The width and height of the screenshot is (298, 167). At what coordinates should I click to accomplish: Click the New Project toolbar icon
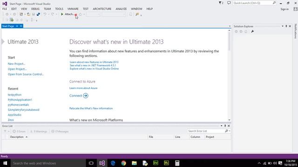tap(21, 14)
